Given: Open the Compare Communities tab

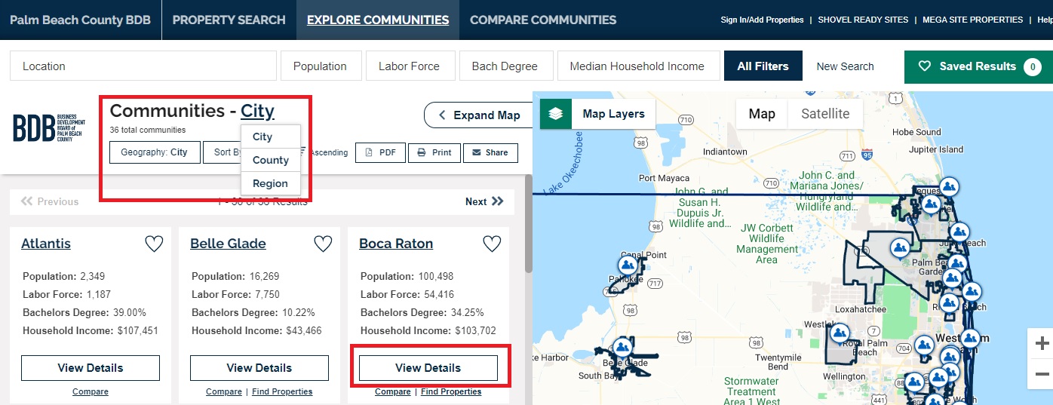Looking at the screenshot, I should click(x=543, y=20).
